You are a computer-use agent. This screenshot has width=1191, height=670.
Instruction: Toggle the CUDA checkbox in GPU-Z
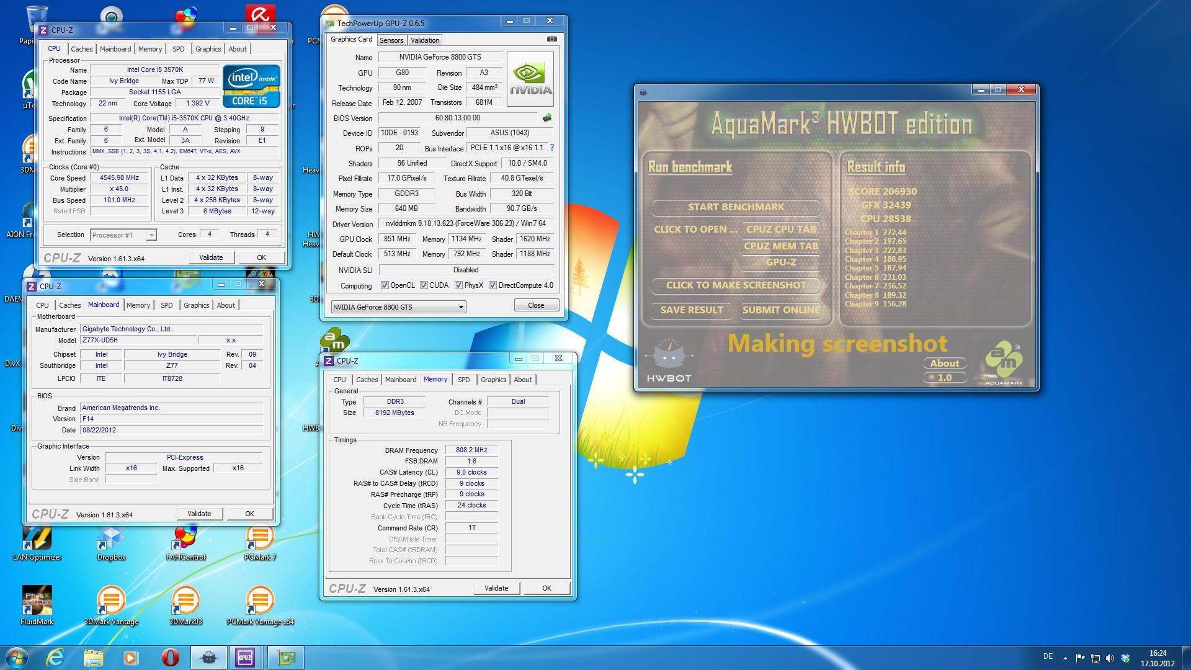pos(424,285)
